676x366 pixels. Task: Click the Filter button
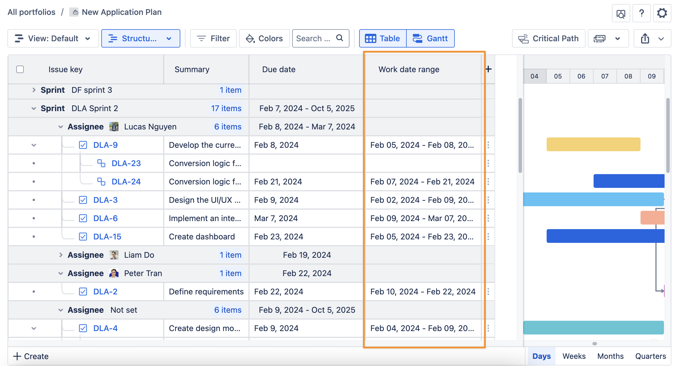click(x=213, y=38)
